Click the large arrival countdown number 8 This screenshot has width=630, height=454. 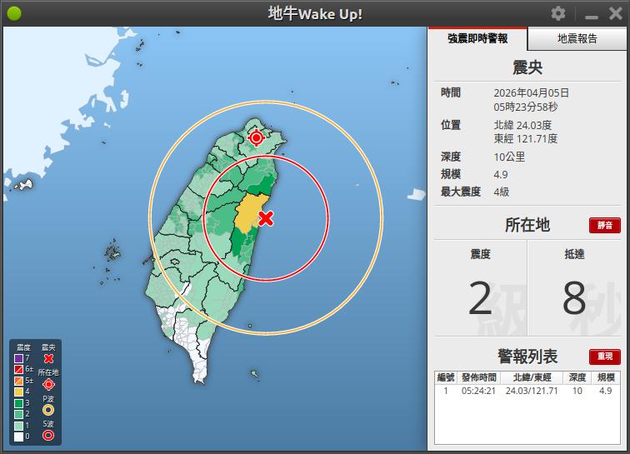click(x=574, y=298)
